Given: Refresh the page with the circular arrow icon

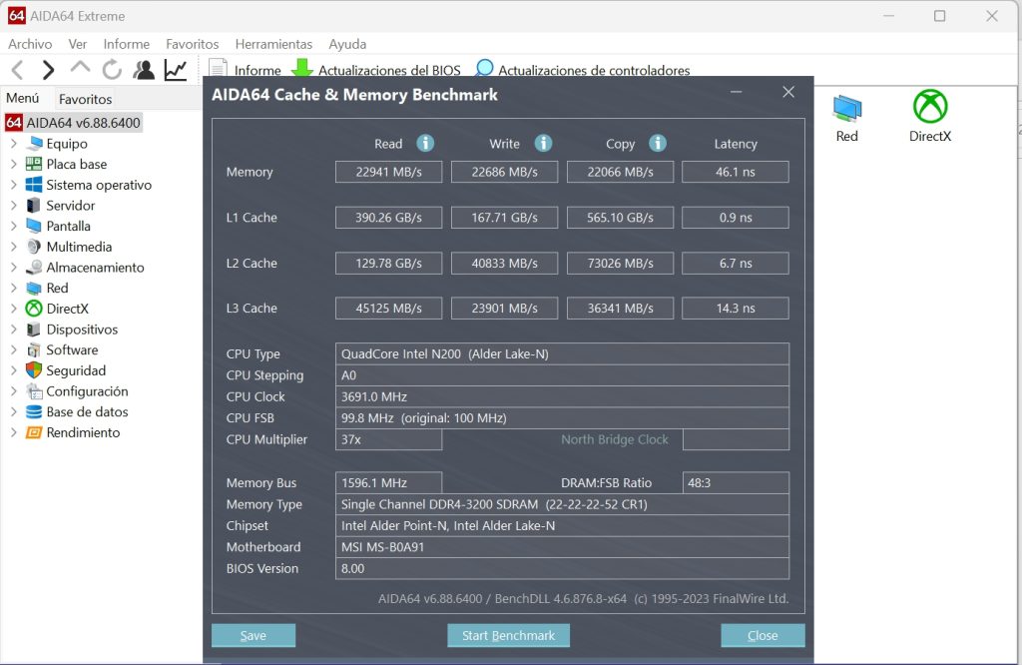Looking at the screenshot, I should 112,69.
